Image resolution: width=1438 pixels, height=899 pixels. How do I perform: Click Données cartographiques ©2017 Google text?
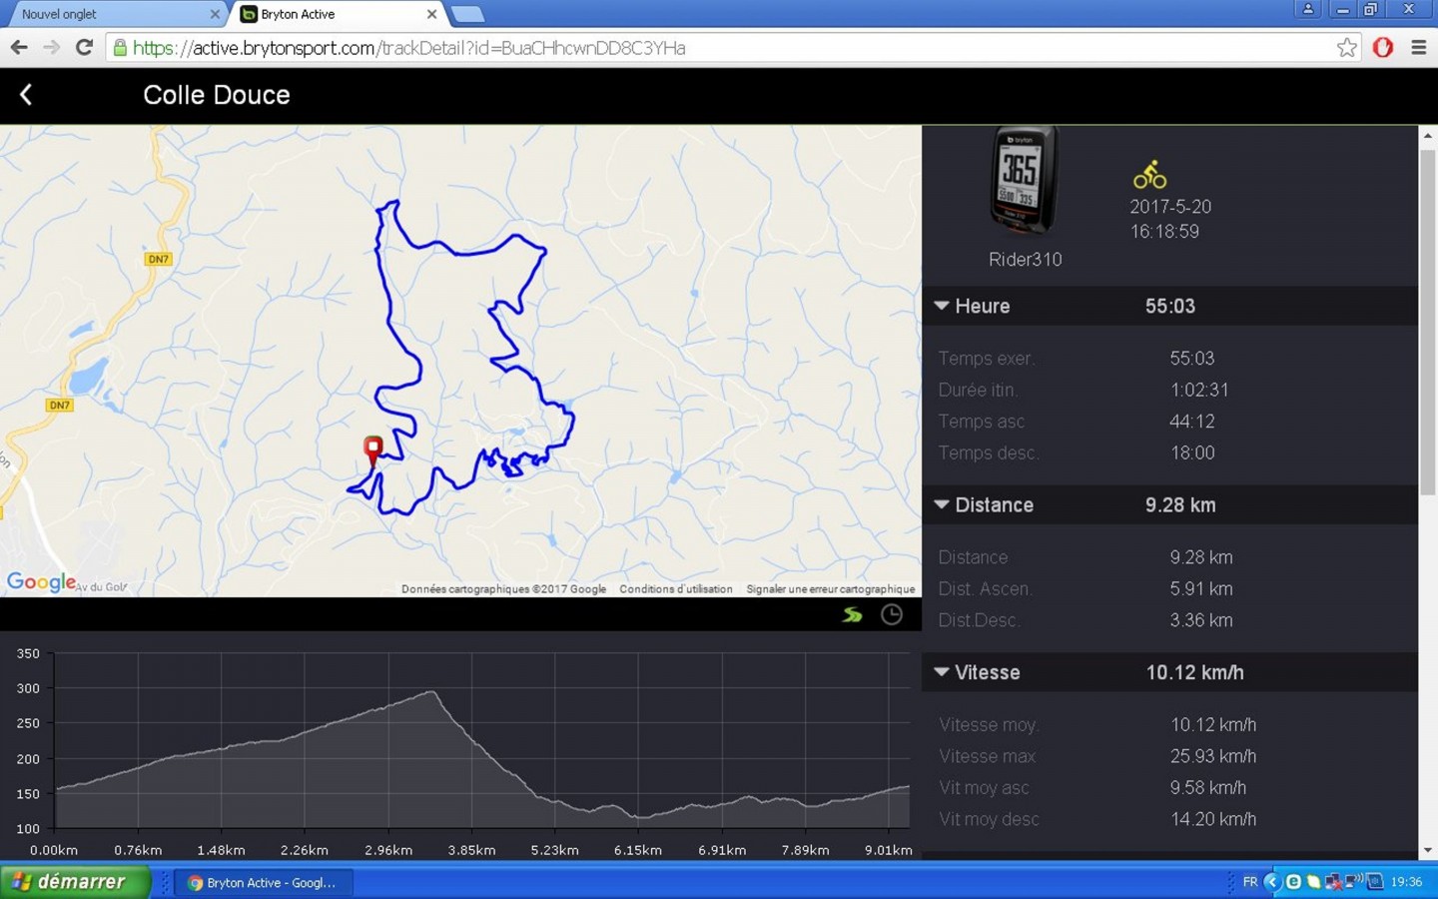(503, 589)
